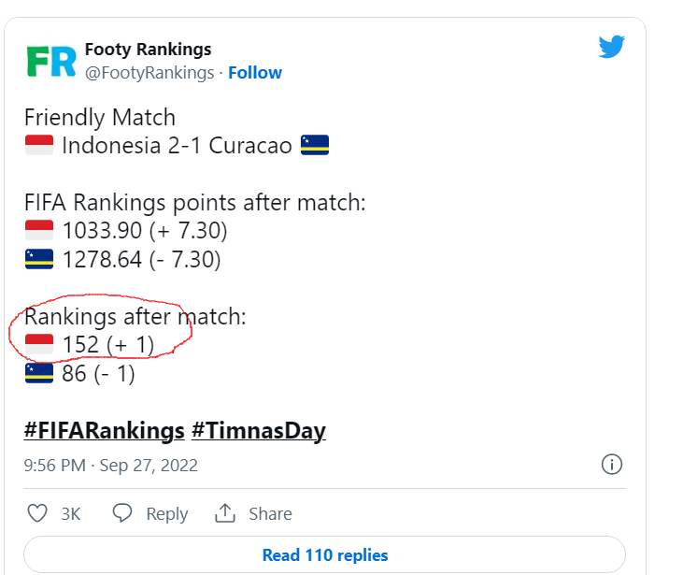
Task: Click the 3K likes count
Action: [x=71, y=514]
